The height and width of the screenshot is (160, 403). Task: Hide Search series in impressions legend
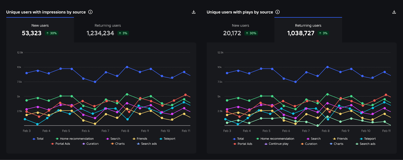(113, 139)
